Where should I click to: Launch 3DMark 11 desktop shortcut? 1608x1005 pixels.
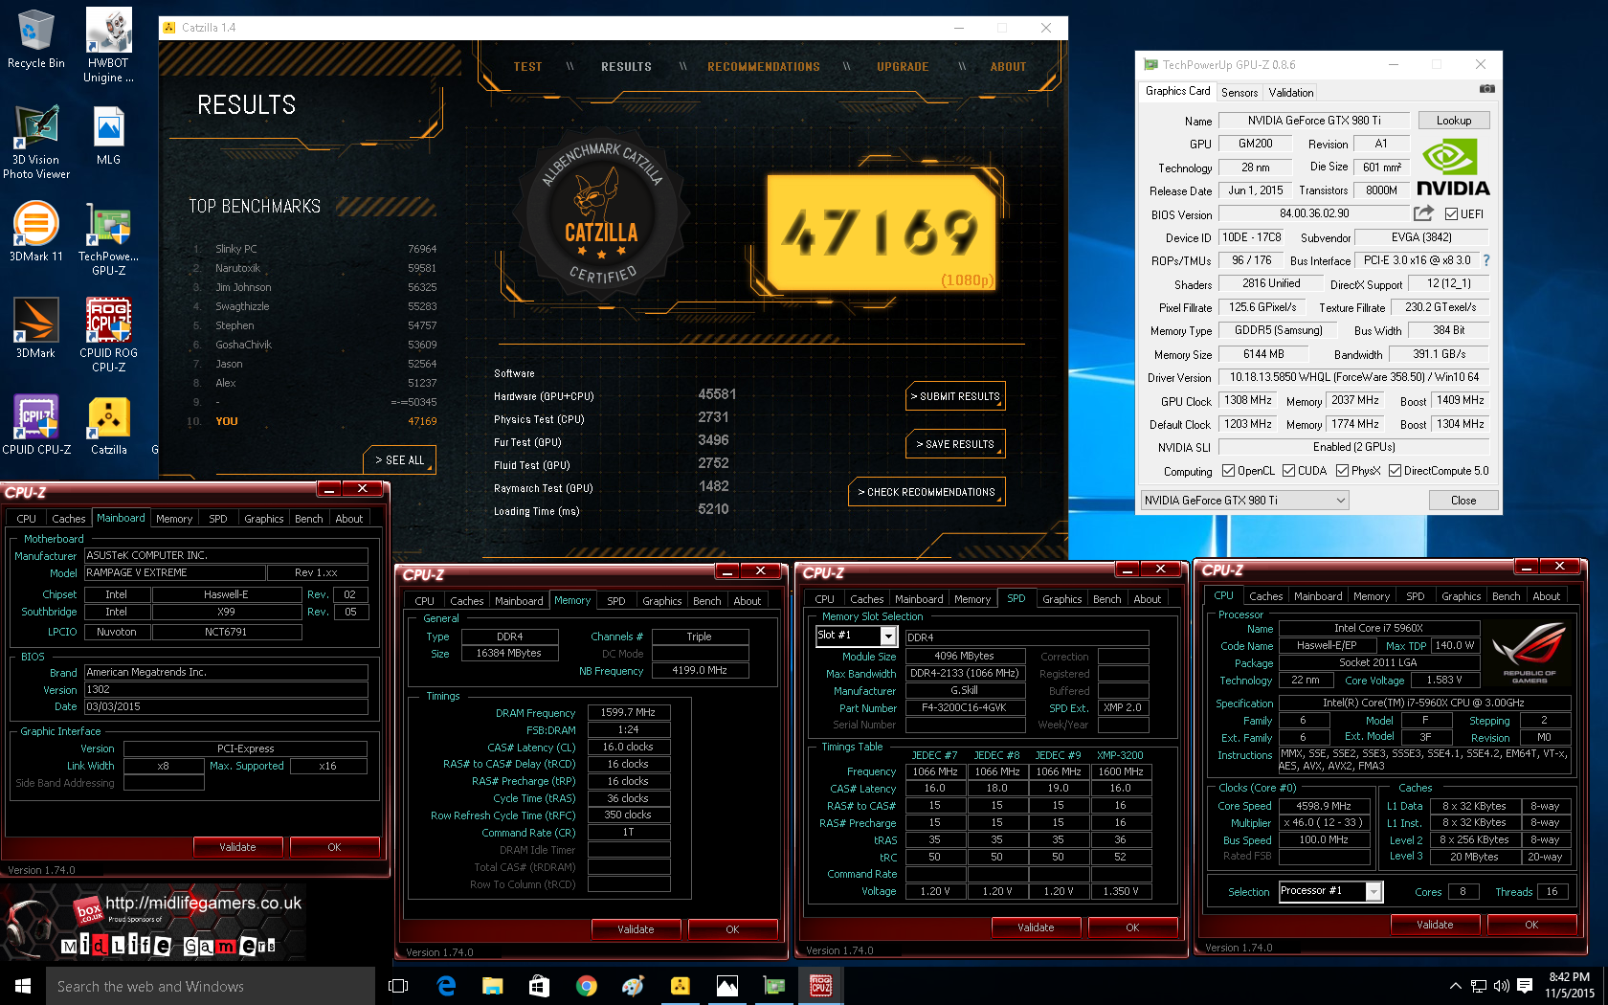(36, 232)
